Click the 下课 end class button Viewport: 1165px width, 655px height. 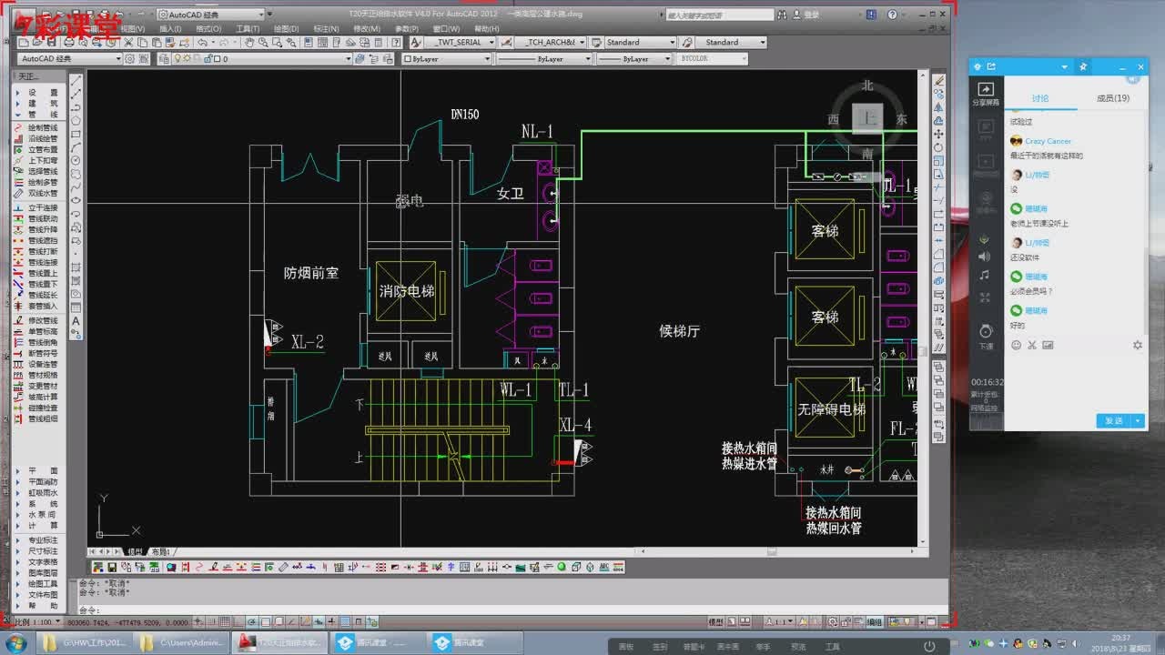click(x=986, y=336)
